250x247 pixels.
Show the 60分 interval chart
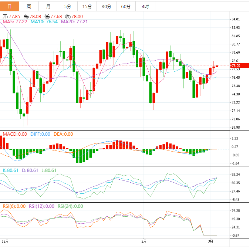[126, 6]
